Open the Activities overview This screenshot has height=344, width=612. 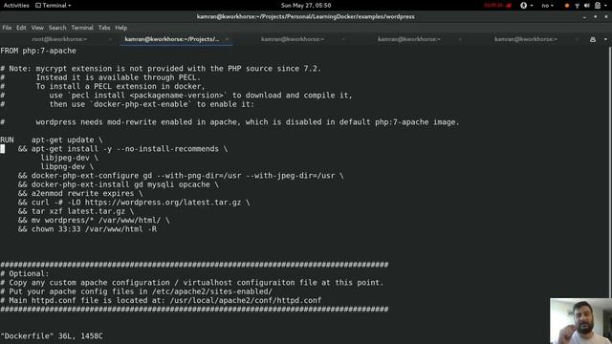coord(16,6)
